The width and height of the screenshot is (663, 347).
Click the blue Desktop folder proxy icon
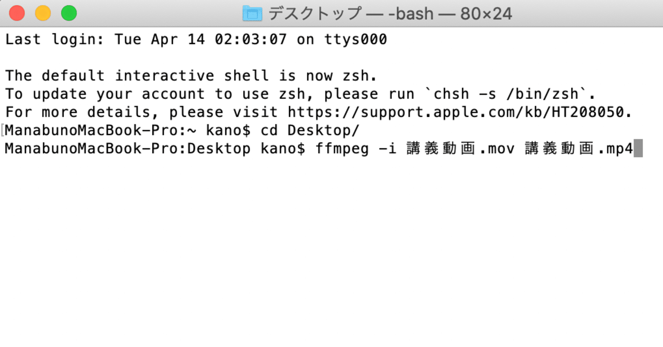[252, 13]
